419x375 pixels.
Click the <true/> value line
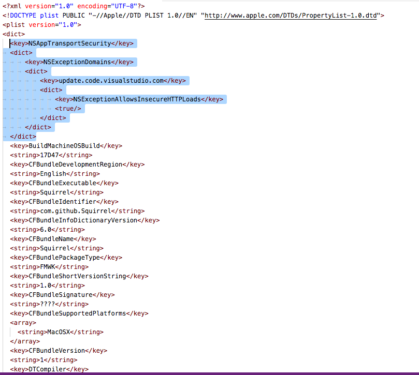pos(68,109)
